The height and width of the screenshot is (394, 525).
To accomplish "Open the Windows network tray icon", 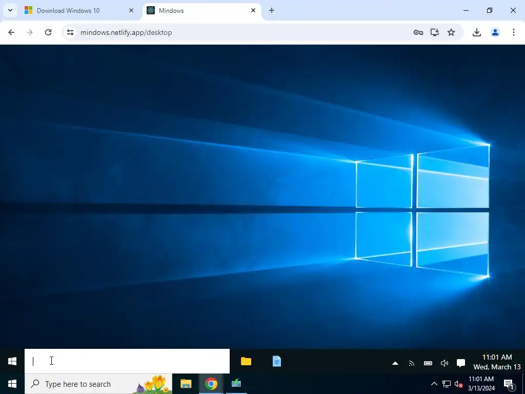I will (447, 384).
